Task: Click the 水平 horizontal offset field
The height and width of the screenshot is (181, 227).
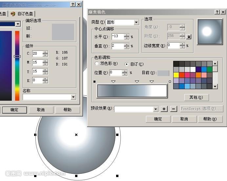Action: tap(118, 37)
